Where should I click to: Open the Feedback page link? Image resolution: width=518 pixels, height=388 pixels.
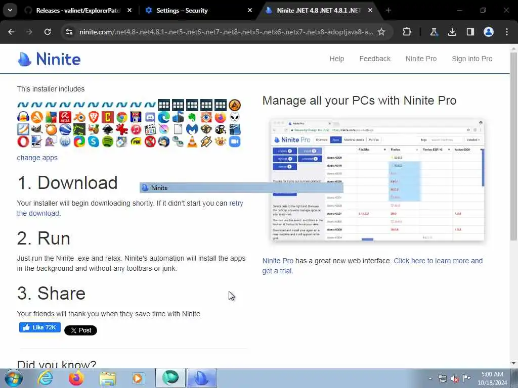375,59
